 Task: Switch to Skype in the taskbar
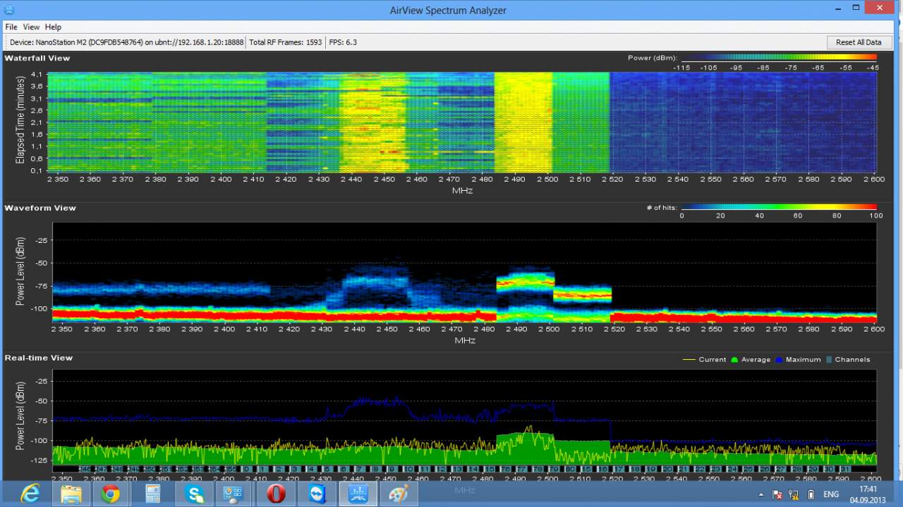coord(194,494)
